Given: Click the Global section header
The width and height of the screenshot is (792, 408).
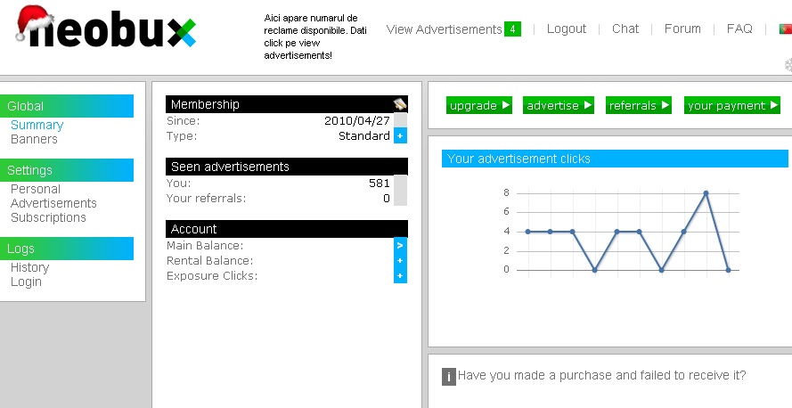Looking at the screenshot, I should (x=67, y=106).
